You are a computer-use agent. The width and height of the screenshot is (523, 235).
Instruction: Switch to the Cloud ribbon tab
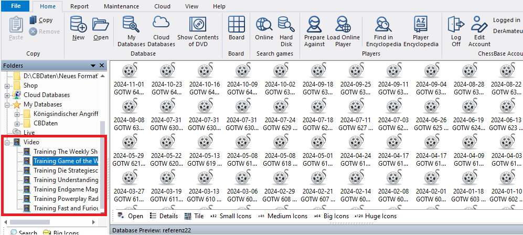tap(163, 6)
